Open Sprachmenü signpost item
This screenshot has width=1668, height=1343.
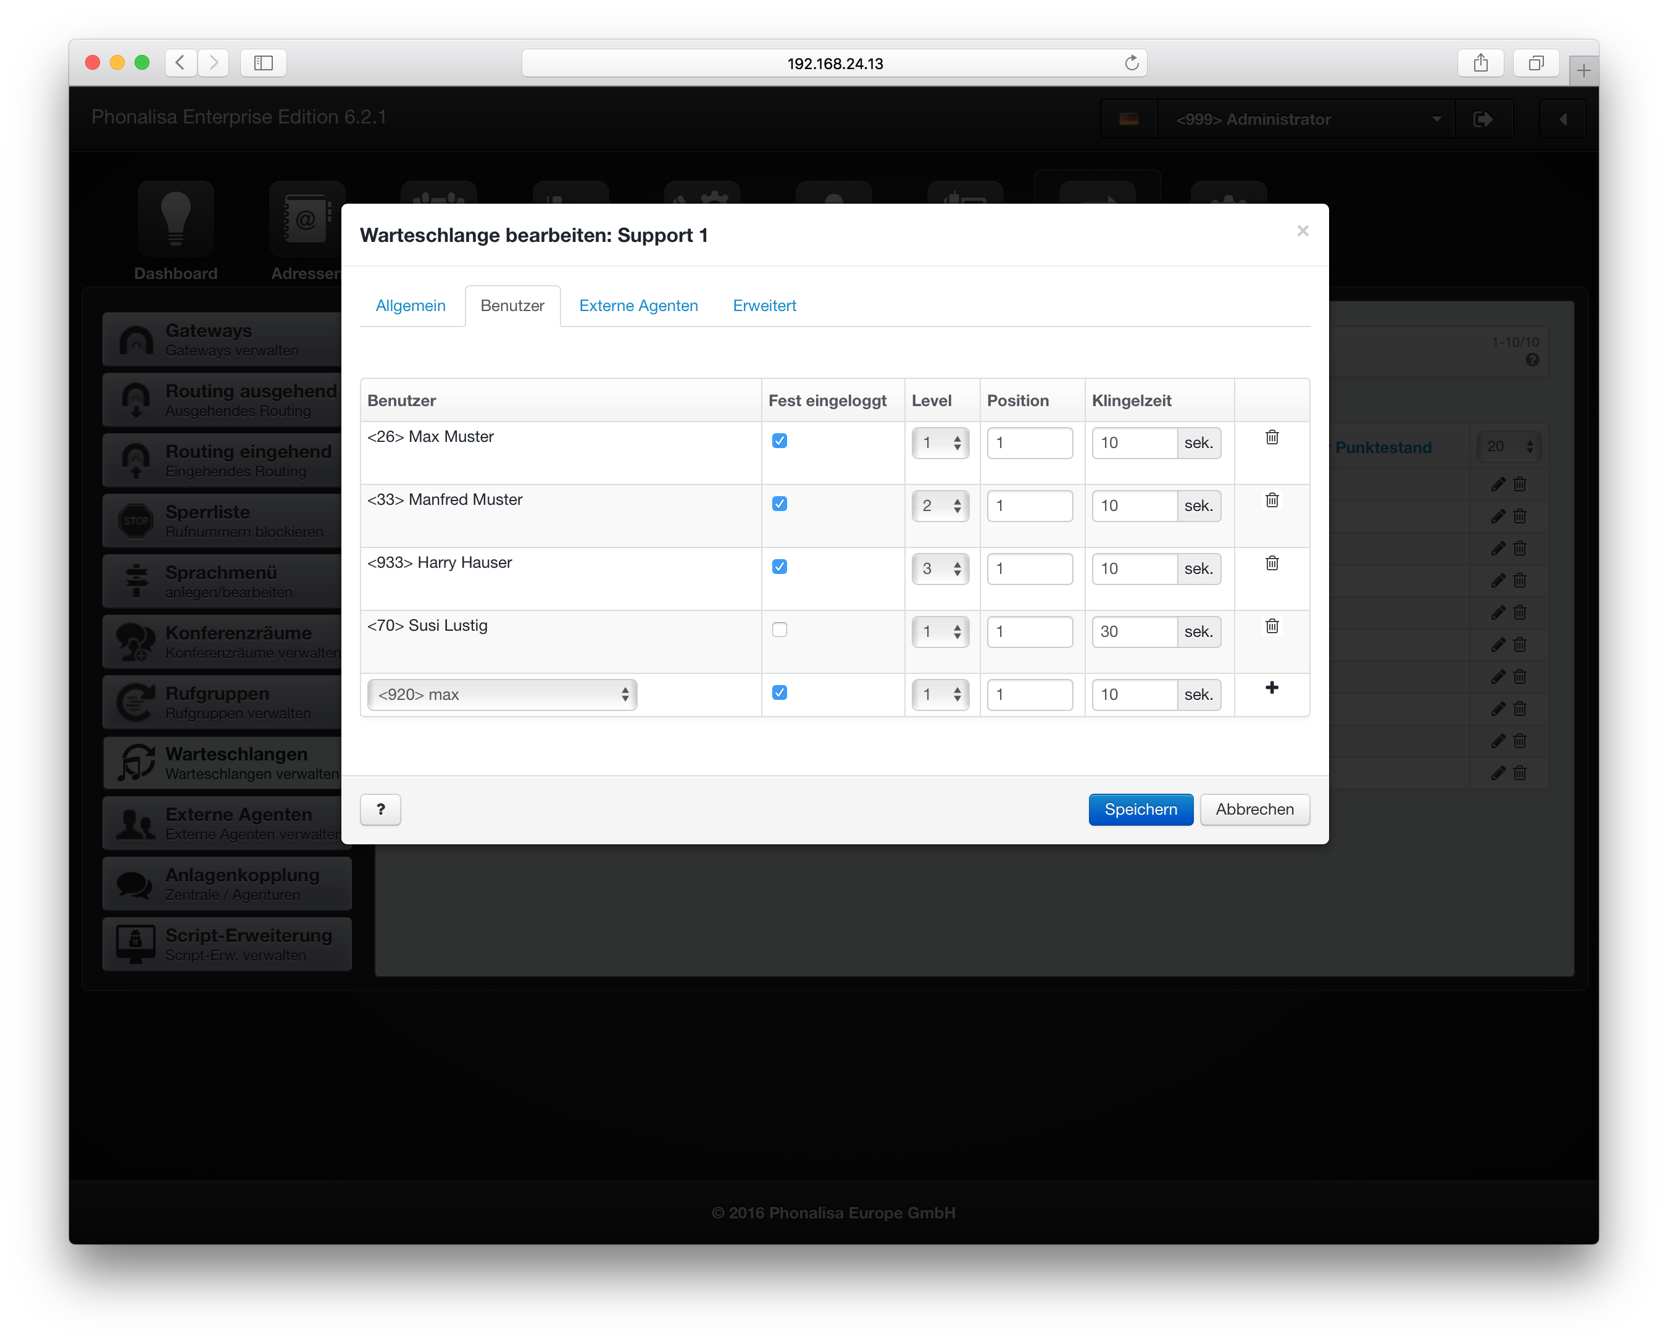click(x=223, y=581)
